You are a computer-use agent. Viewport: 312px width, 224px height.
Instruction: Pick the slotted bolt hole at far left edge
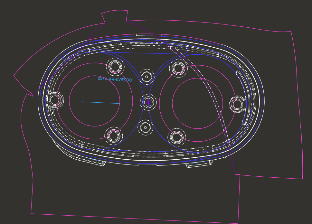click(x=54, y=100)
